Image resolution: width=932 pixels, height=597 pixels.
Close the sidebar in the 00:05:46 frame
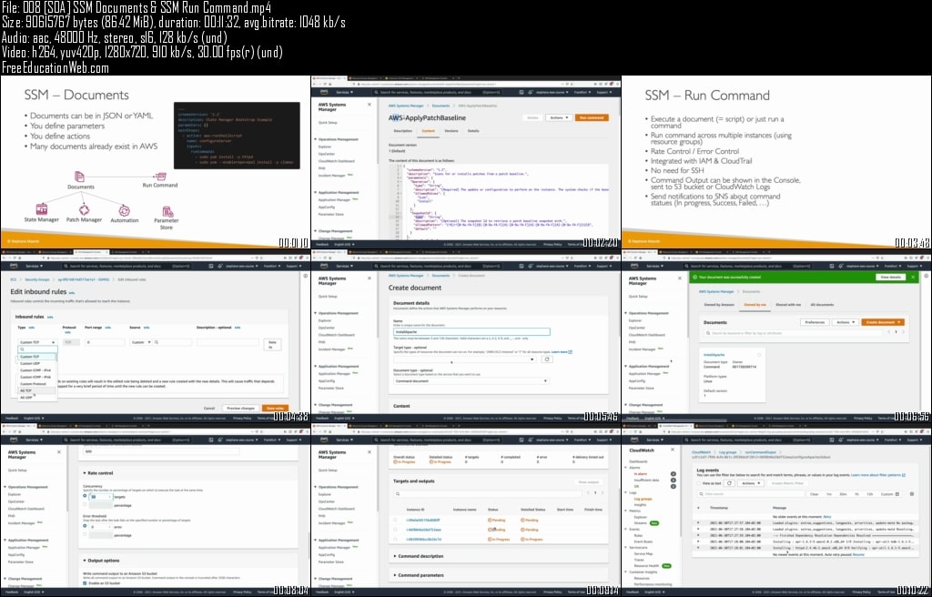(370, 278)
